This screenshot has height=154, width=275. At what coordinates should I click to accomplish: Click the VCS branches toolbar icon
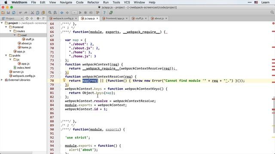tap(98, 12)
